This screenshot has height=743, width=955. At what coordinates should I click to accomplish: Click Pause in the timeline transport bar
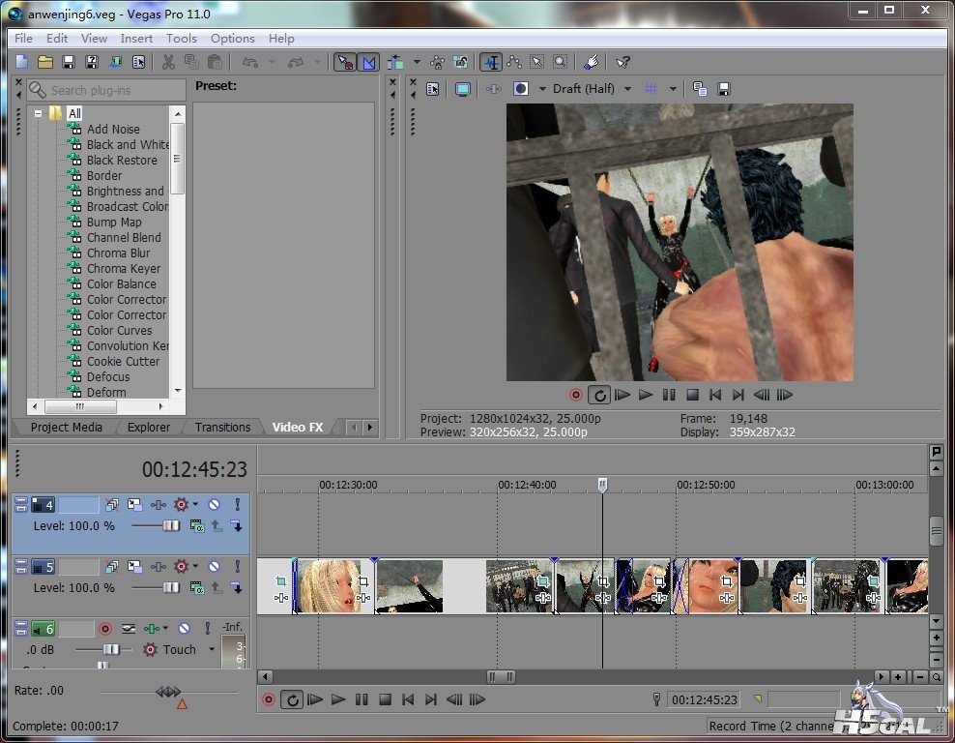tap(362, 699)
